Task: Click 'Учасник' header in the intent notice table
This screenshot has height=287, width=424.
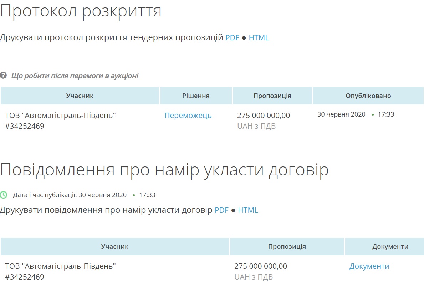Action: pos(115,247)
